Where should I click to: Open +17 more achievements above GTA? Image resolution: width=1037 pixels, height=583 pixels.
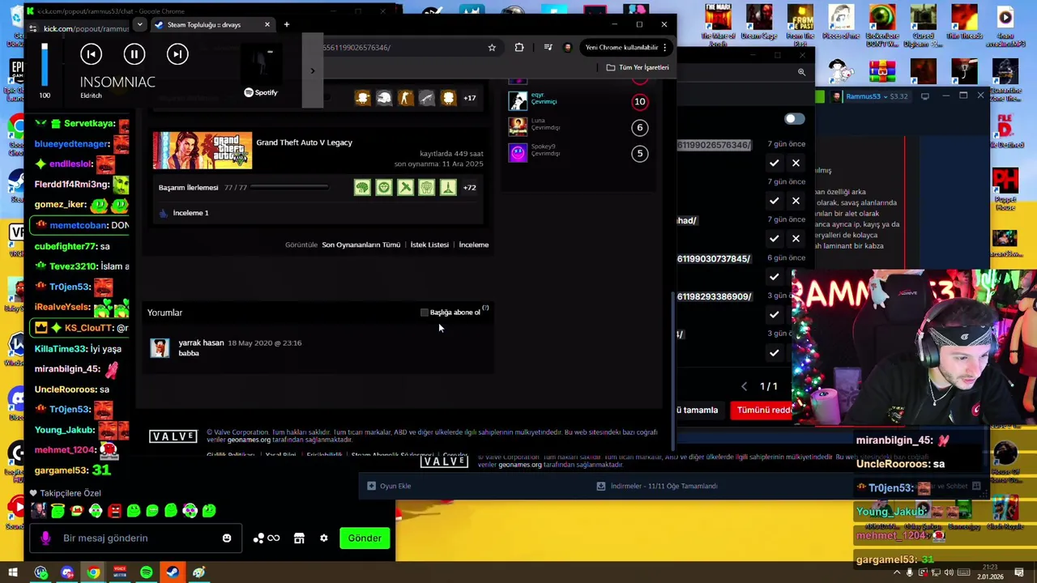[x=469, y=98]
